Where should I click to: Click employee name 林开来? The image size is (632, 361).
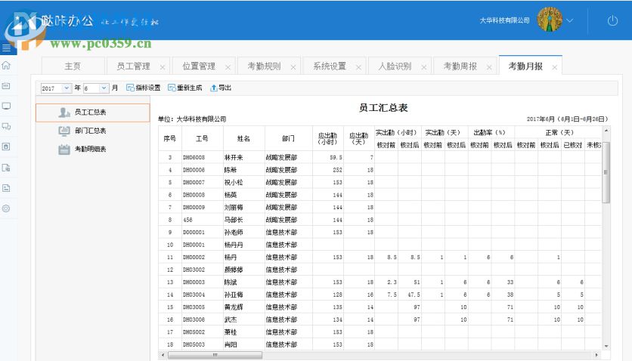(234, 157)
